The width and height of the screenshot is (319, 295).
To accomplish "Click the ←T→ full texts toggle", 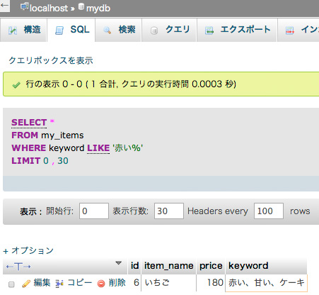I will tap(18, 267).
